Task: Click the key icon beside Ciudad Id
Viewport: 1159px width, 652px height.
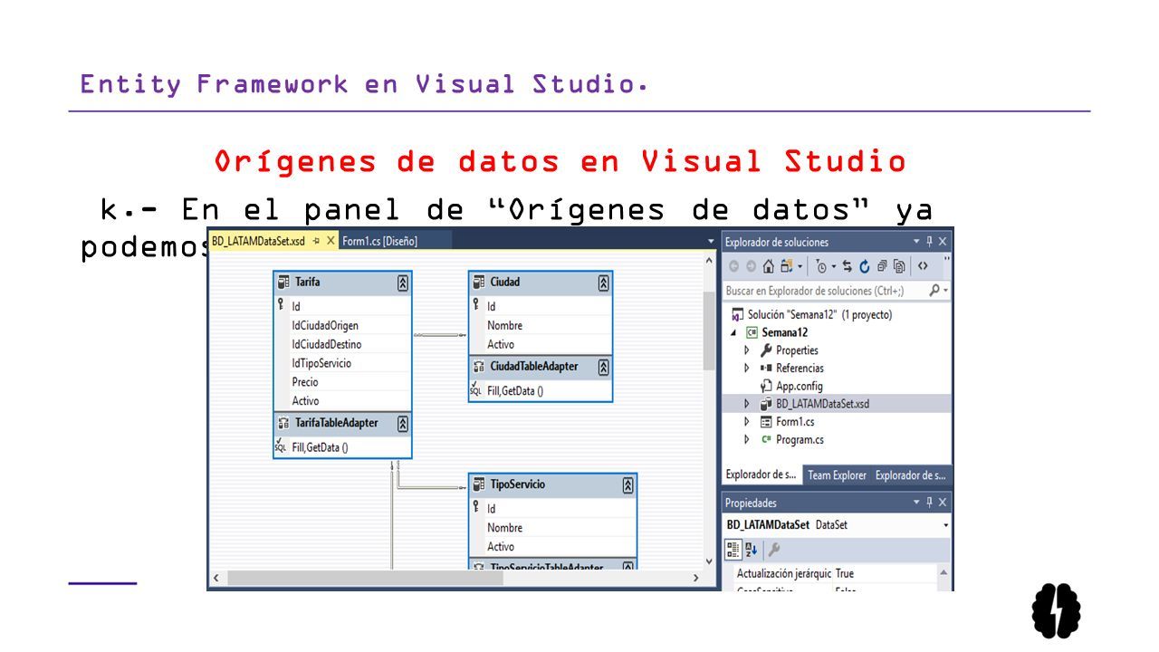Action: tap(476, 305)
